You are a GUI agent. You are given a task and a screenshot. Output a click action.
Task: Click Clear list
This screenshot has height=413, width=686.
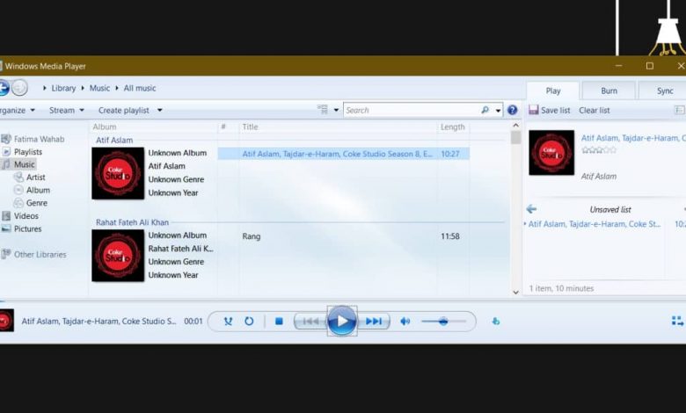click(x=595, y=110)
